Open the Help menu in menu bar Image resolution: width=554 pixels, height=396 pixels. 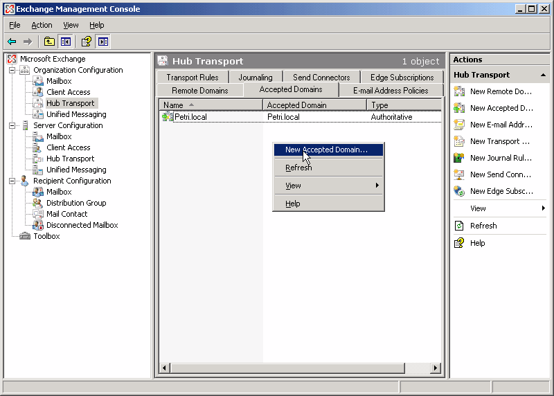96,25
